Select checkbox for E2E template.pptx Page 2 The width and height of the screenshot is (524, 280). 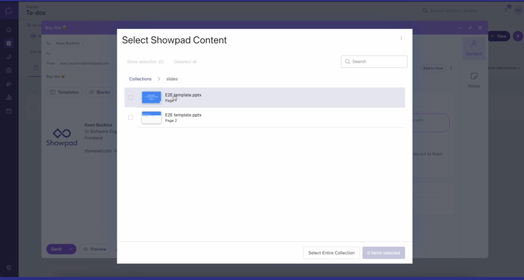tap(130, 117)
